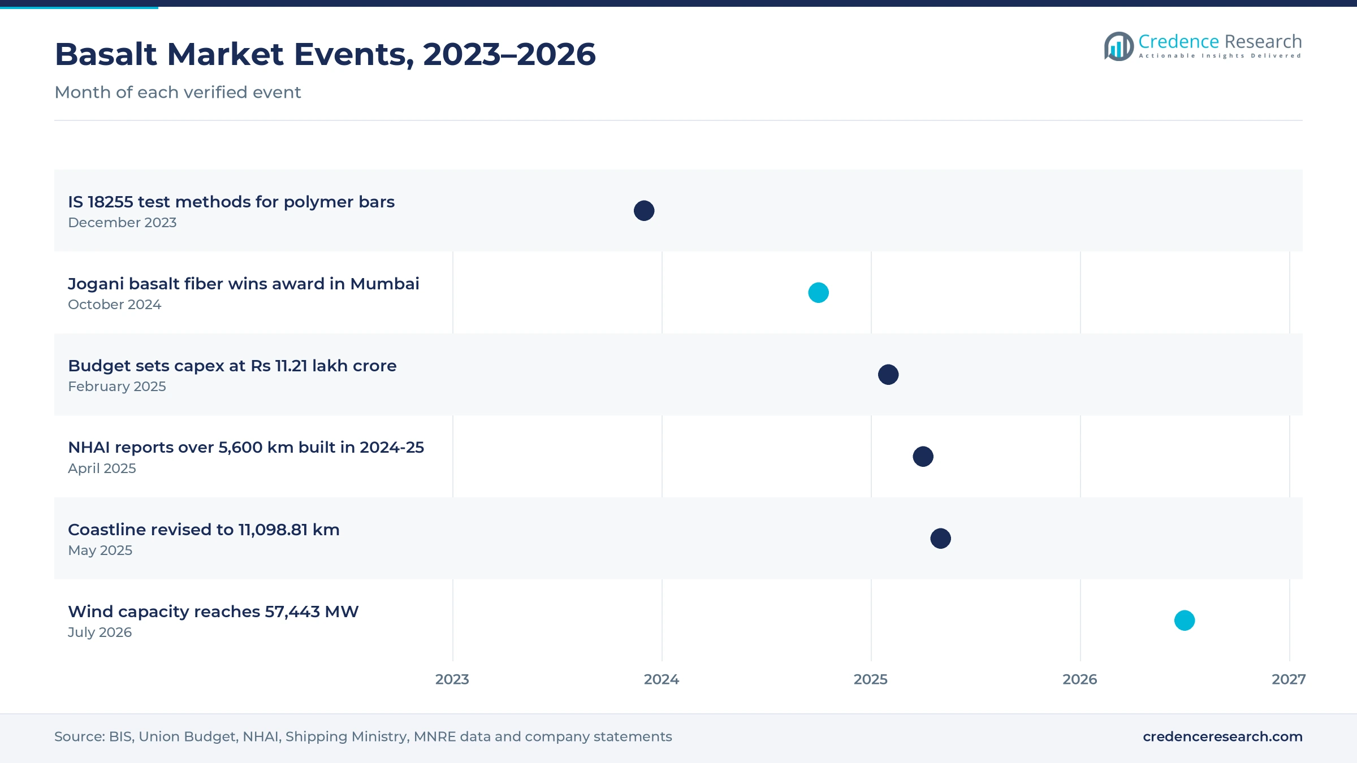Click the 2027 axis label
This screenshot has height=763, width=1357.
1289,679
